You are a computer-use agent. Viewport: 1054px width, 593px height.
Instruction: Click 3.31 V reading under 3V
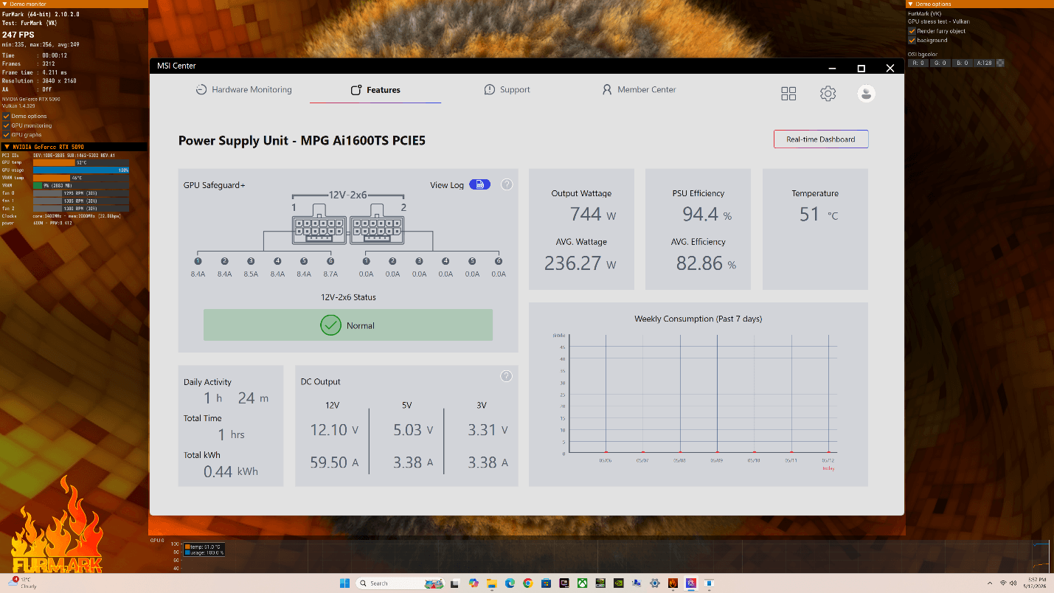coord(488,430)
